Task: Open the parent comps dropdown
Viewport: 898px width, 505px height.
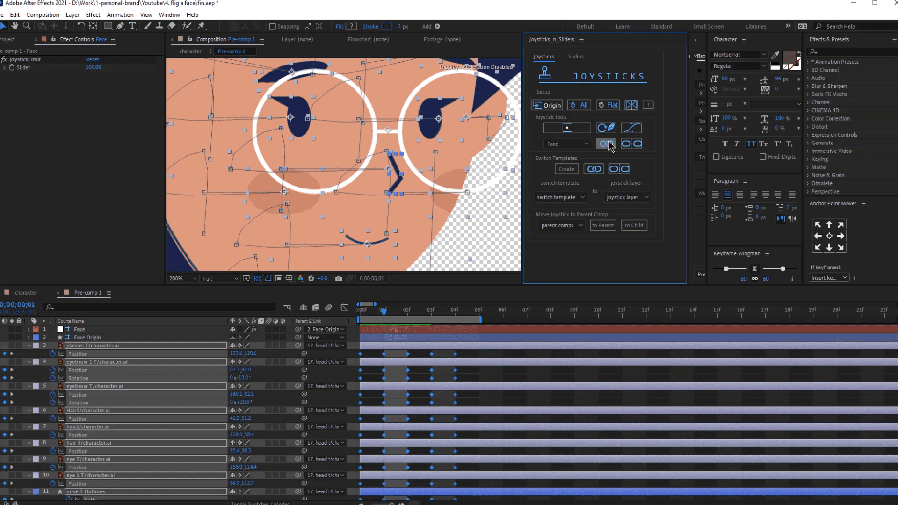Action: 561,225
